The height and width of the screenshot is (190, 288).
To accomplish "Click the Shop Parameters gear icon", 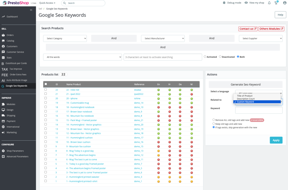I will [x=3, y=151].
